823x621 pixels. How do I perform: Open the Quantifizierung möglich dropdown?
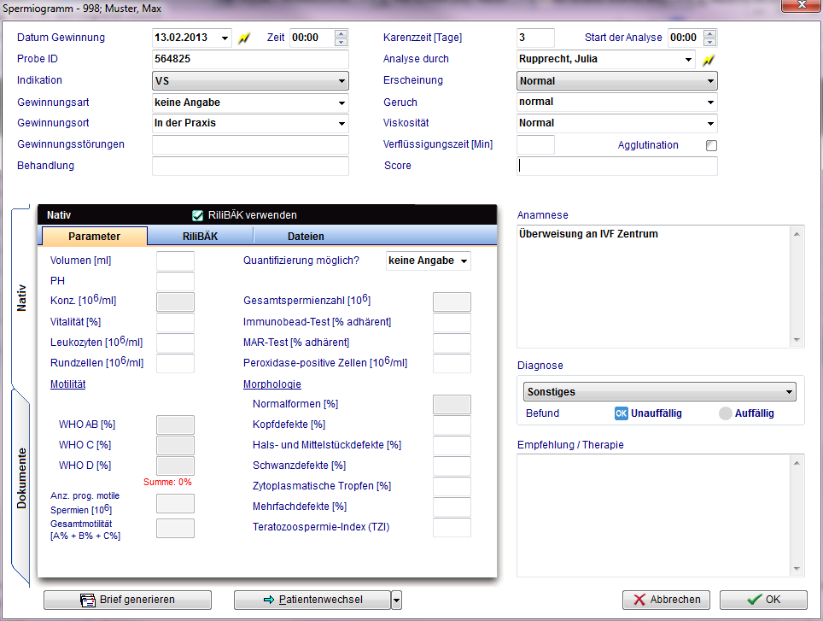pyautogui.click(x=464, y=261)
